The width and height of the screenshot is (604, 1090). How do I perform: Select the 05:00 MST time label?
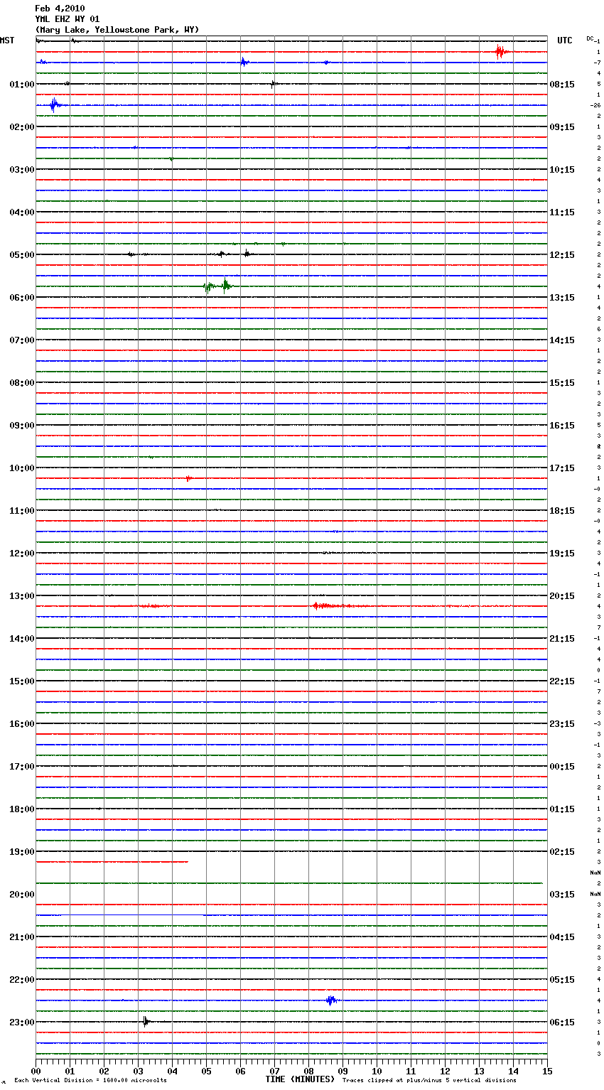tap(22, 255)
